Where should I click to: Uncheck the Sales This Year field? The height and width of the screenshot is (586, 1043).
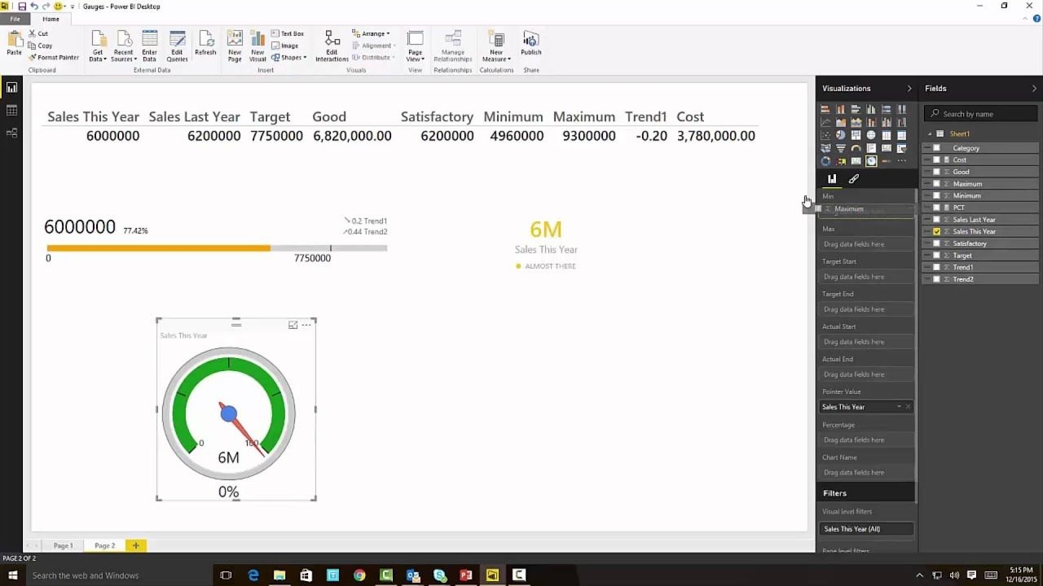pos(936,231)
